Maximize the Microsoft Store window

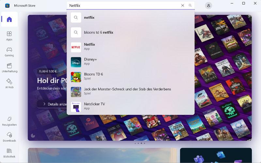pos(243,3)
